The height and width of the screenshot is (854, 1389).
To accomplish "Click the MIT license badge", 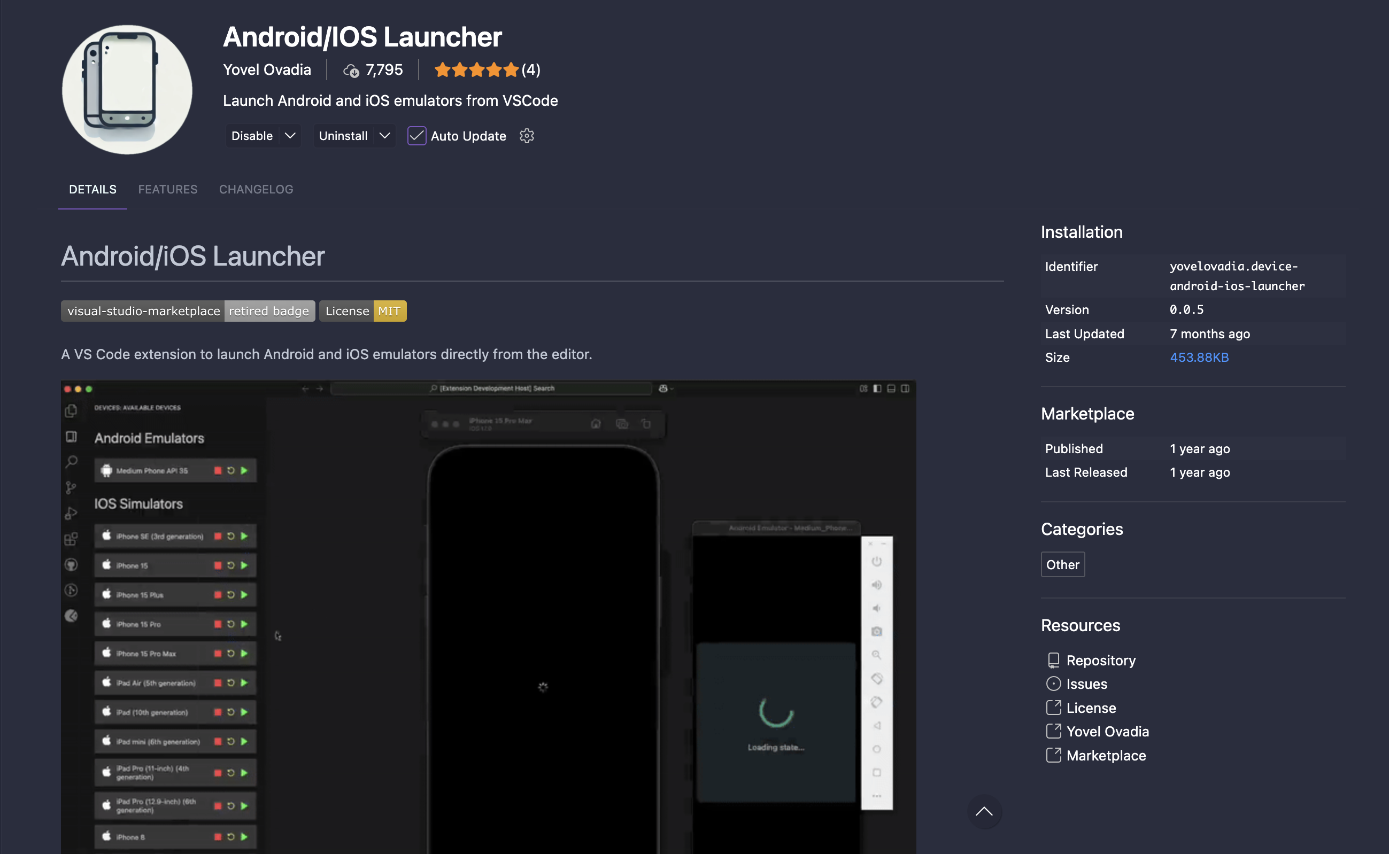I will coord(389,310).
